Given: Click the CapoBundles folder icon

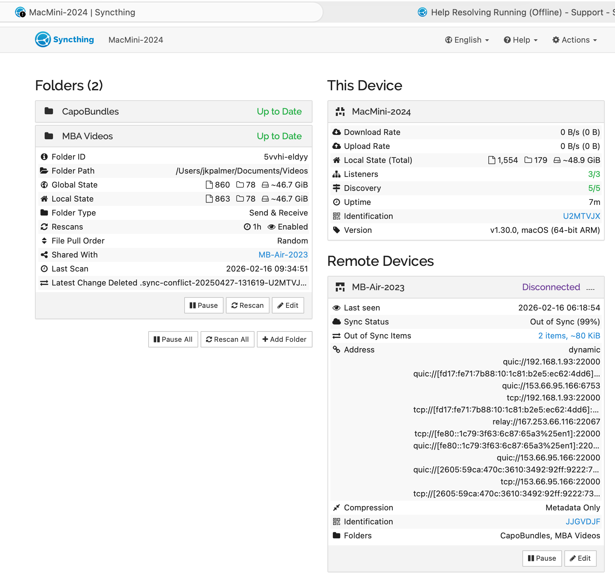Looking at the screenshot, I should click(49, 111).
